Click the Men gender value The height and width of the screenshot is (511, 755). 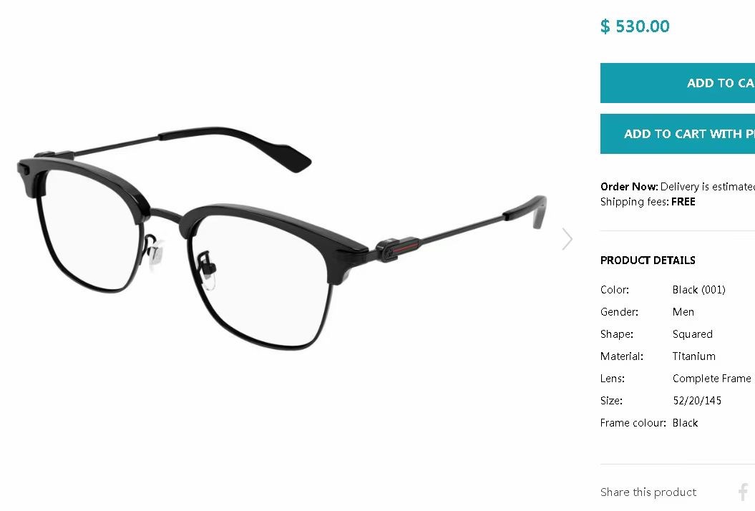coord(683,312)
